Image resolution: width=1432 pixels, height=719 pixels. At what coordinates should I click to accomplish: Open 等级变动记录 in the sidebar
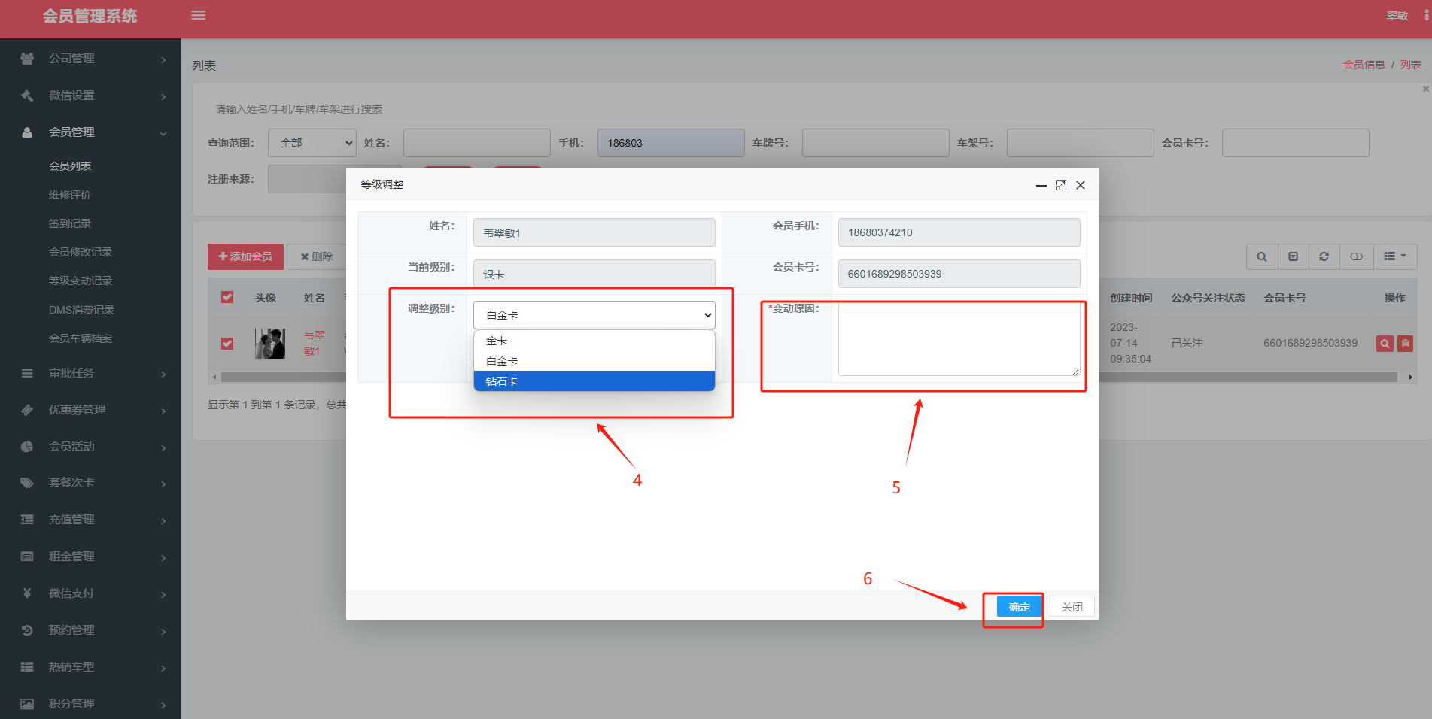click(81, 281)
